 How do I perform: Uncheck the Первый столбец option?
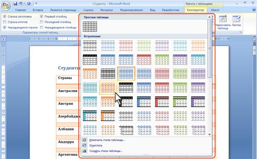click(x=41, y=17)
